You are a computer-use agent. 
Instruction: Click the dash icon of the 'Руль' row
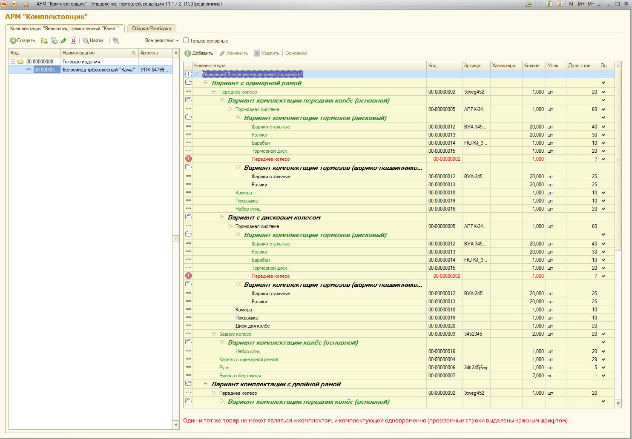point(188,368)
